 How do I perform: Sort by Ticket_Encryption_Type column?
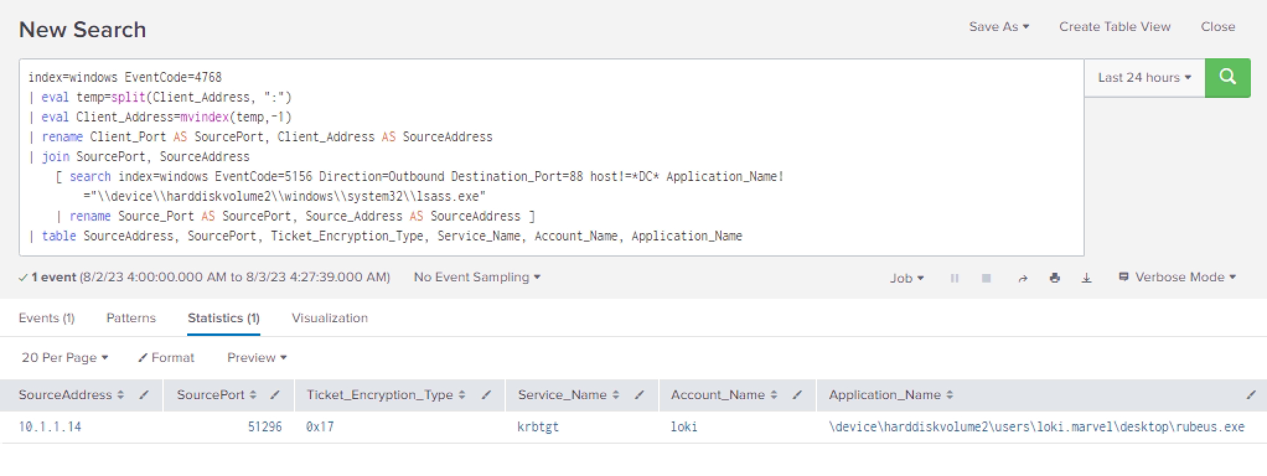click(x=386, y=395)
